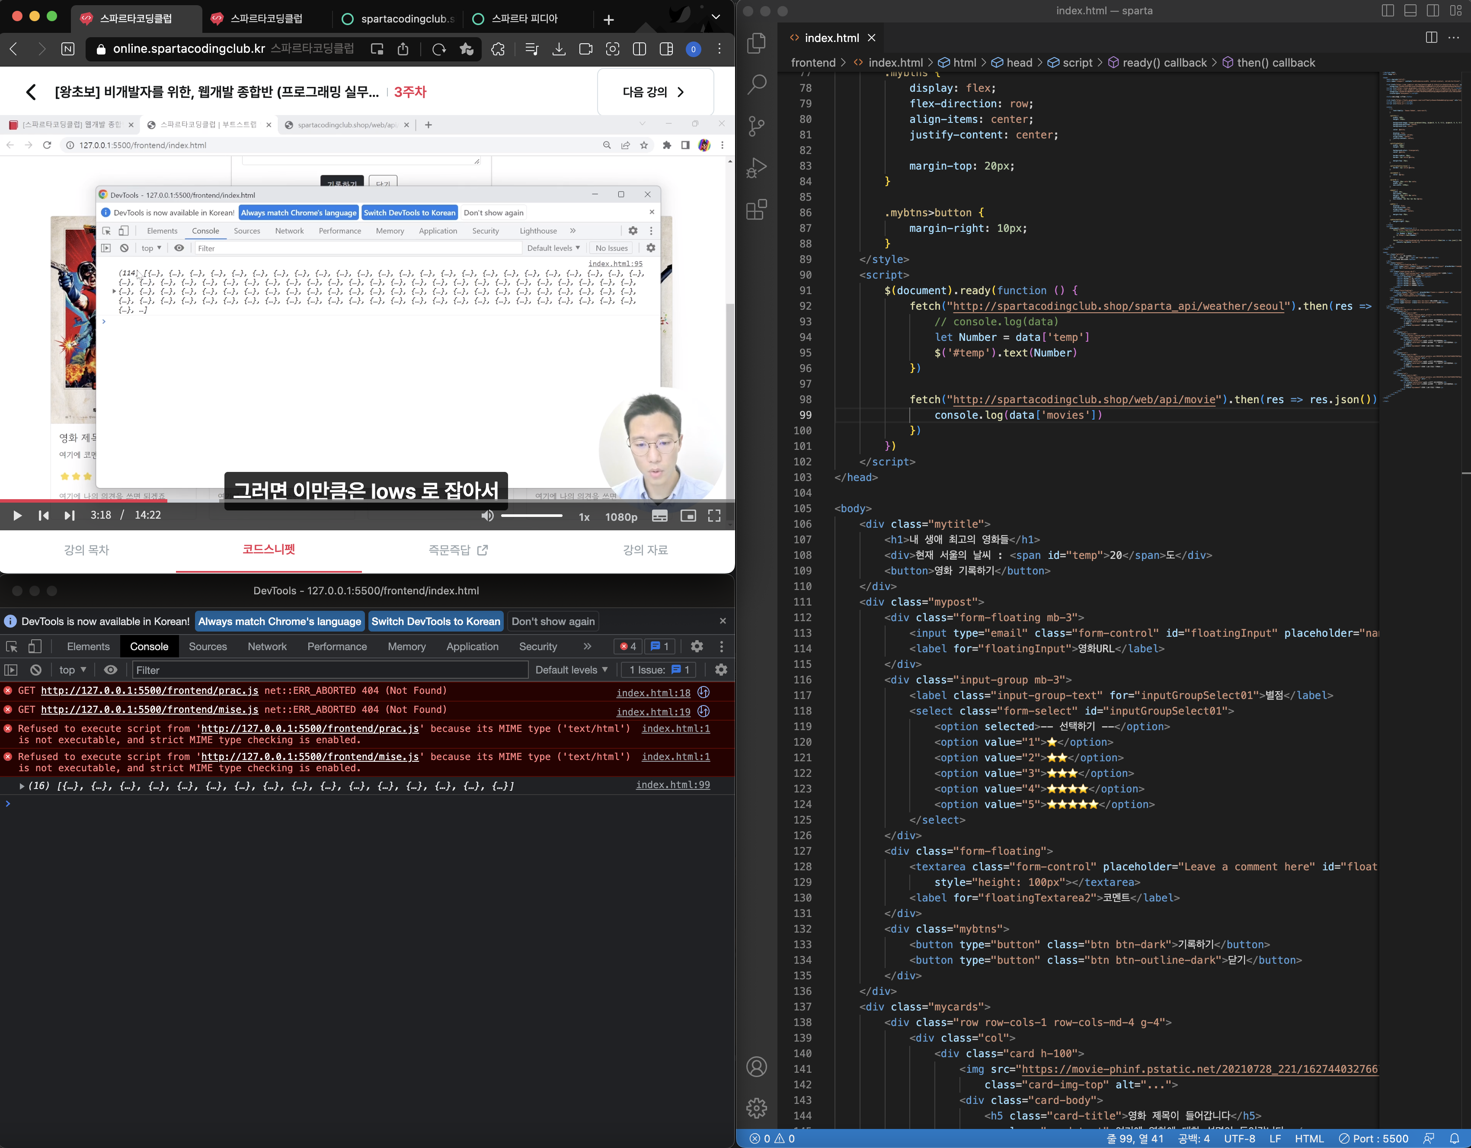Toggle the primary side bar in VS Code title bar
Viewport: 1471px width, 1148px height.
(x=1388, y=11)
